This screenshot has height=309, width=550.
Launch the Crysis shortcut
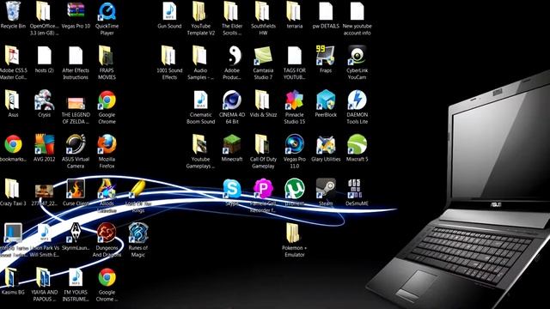pos(44,100)
